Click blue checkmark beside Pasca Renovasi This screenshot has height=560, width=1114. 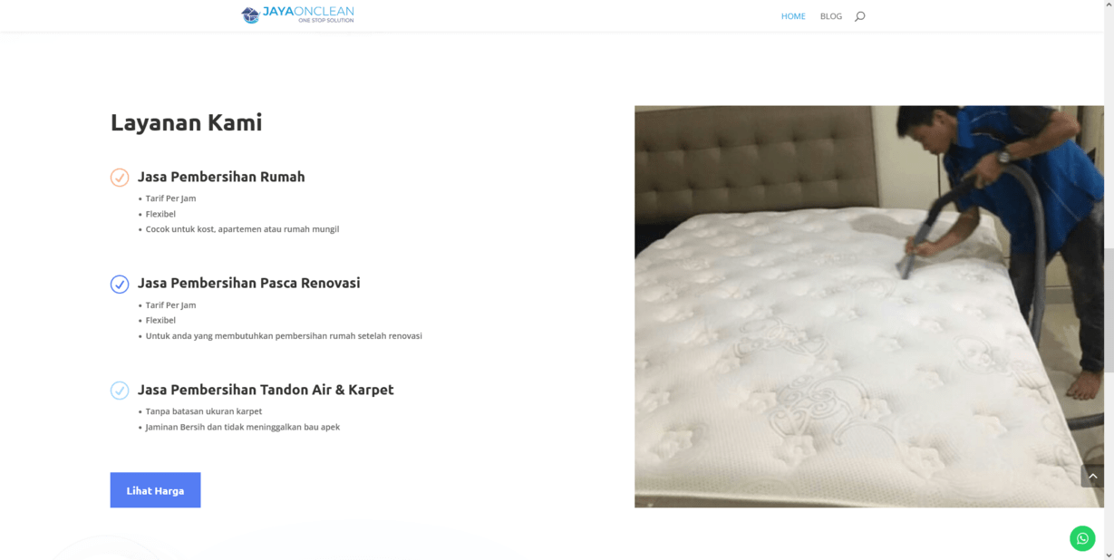tap(120, 284)
